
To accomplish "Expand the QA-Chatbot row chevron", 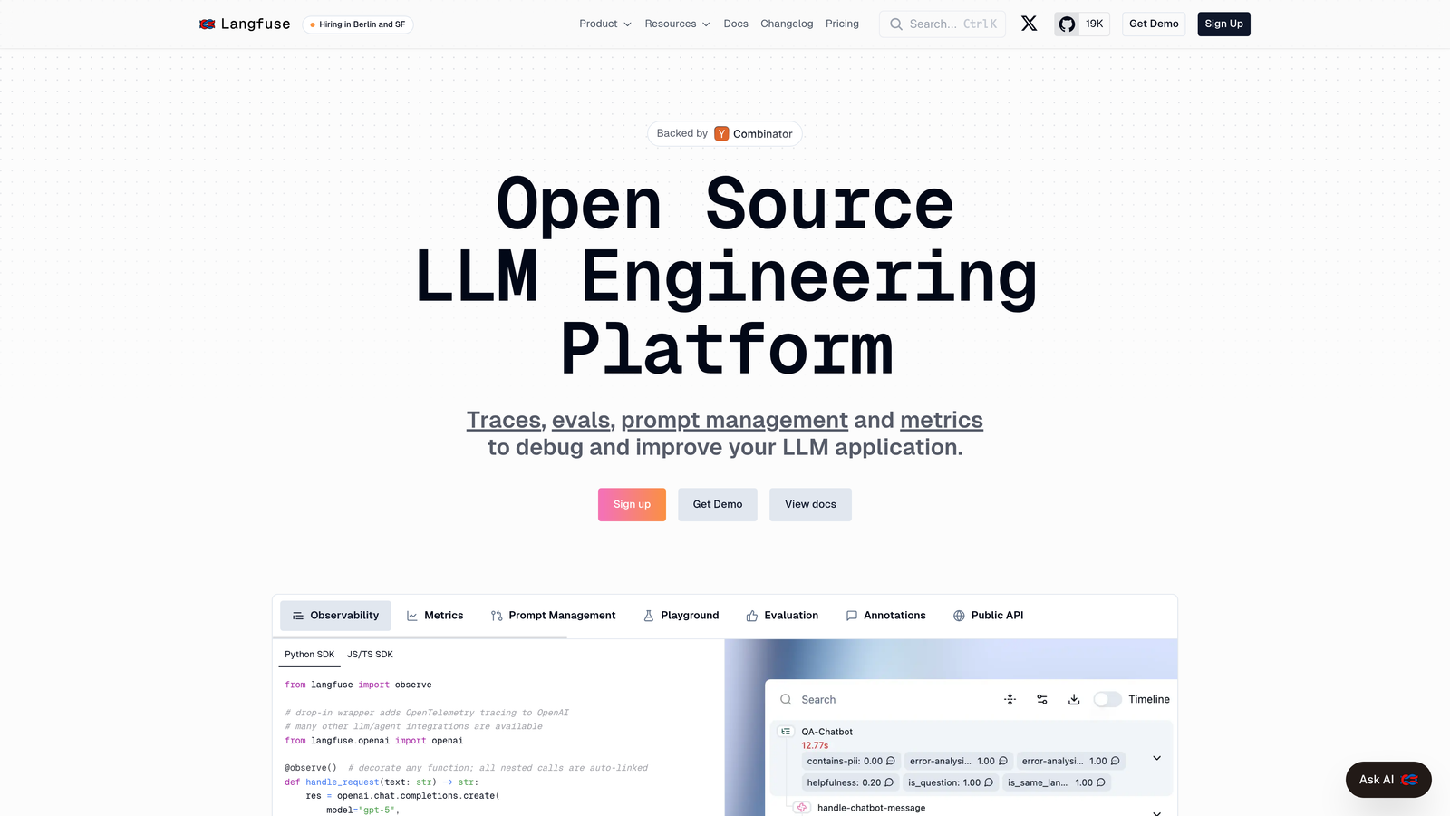I will (1156, 758).
